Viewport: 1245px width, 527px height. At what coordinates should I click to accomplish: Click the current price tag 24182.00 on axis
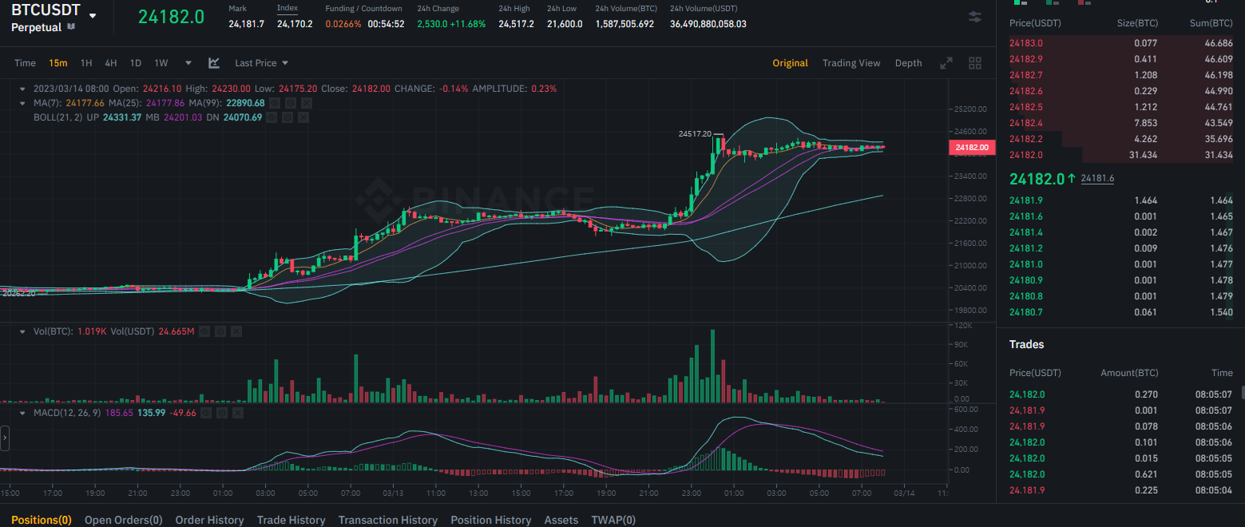970,147
